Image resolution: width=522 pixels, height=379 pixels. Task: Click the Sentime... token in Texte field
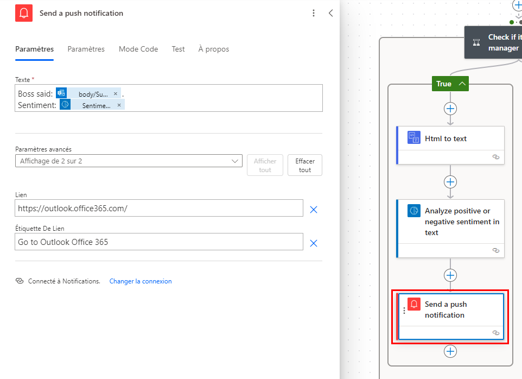tap(92, 105)
